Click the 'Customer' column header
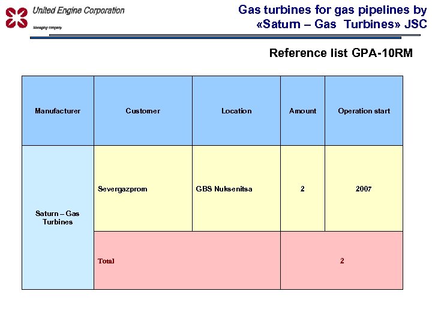Screen dimensions: 432x324 coord(143,111)
